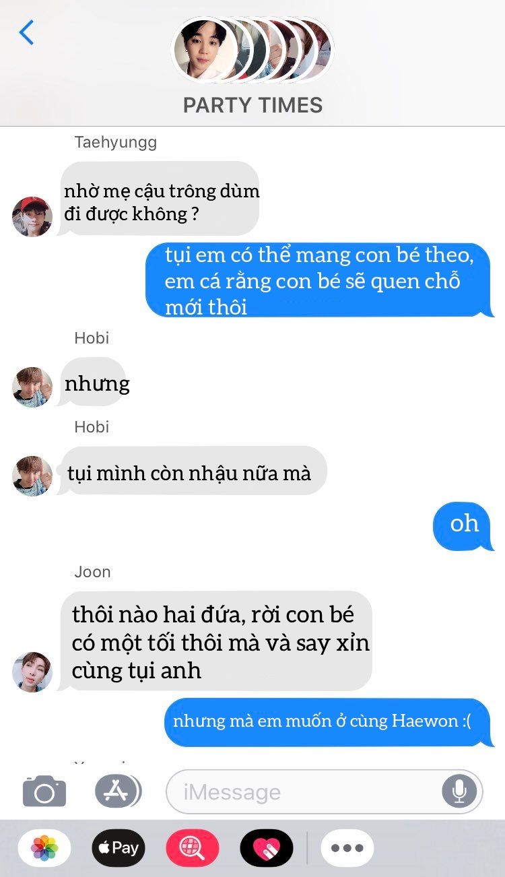Tap the Taehyungg sender name label

click(x=116, y=143)
